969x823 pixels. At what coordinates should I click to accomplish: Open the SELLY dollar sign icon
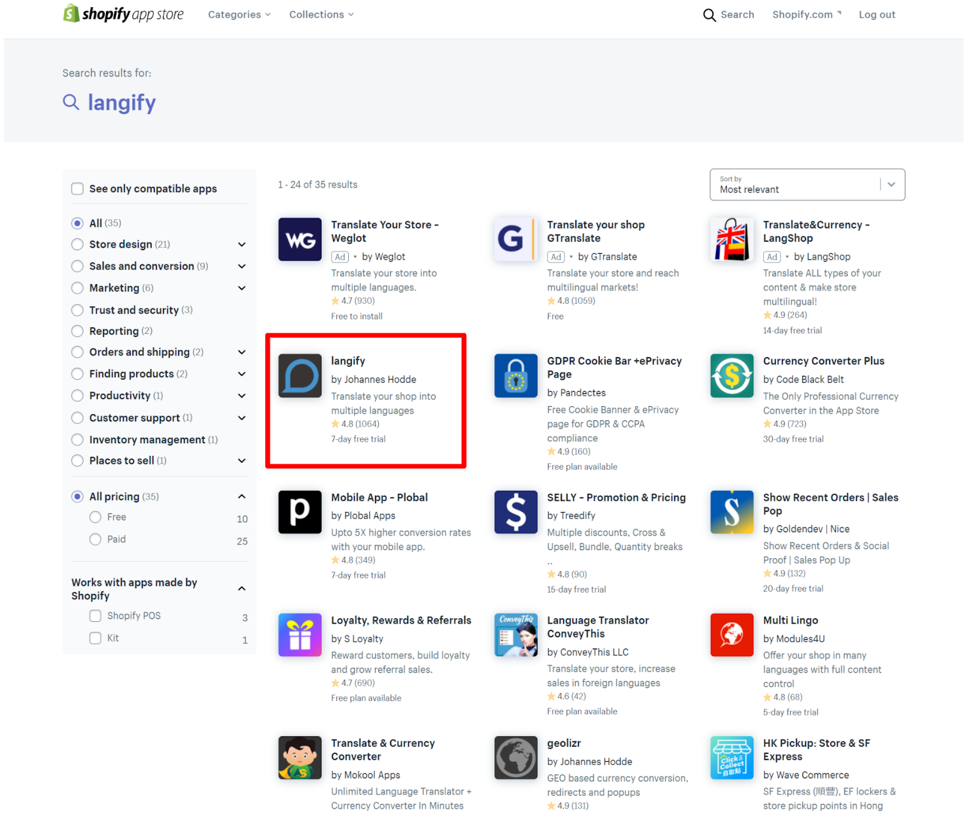click(516, 512)
